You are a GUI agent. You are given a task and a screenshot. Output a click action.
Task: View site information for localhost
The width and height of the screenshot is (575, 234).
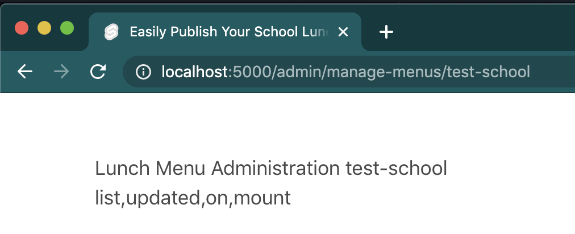(x=143, y=72)
